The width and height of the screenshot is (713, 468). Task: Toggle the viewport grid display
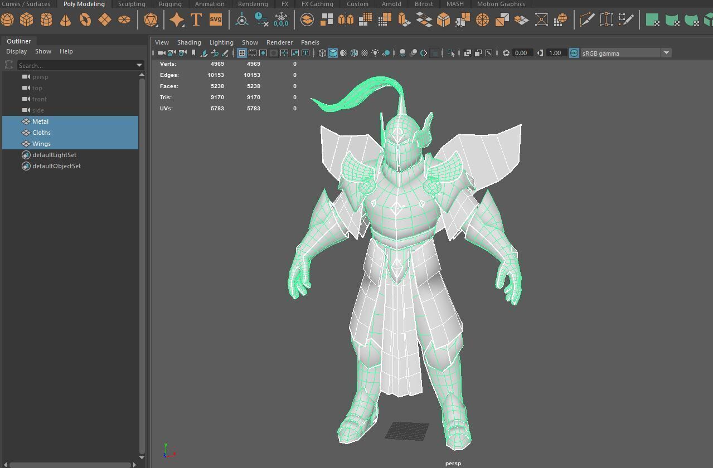[x=242, y=53]
